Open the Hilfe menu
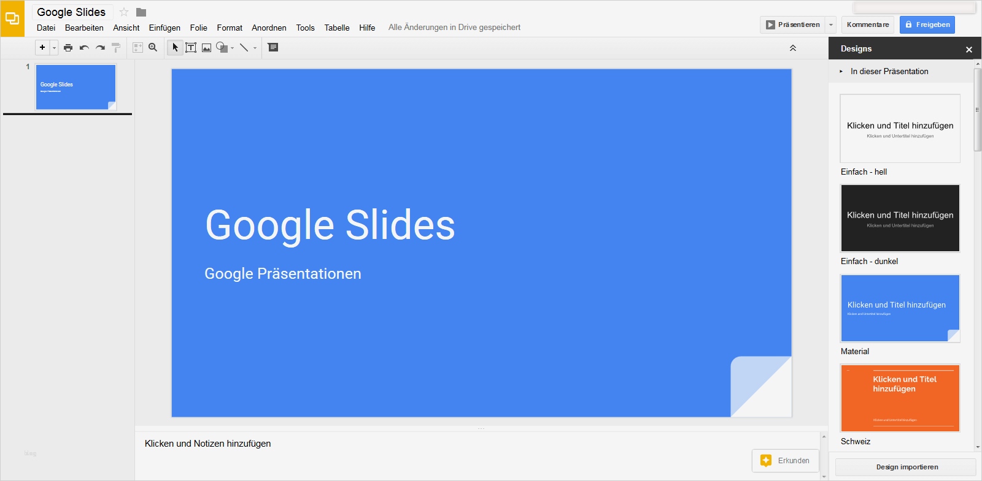Screen dimensions: 982x481 (367, 28)
